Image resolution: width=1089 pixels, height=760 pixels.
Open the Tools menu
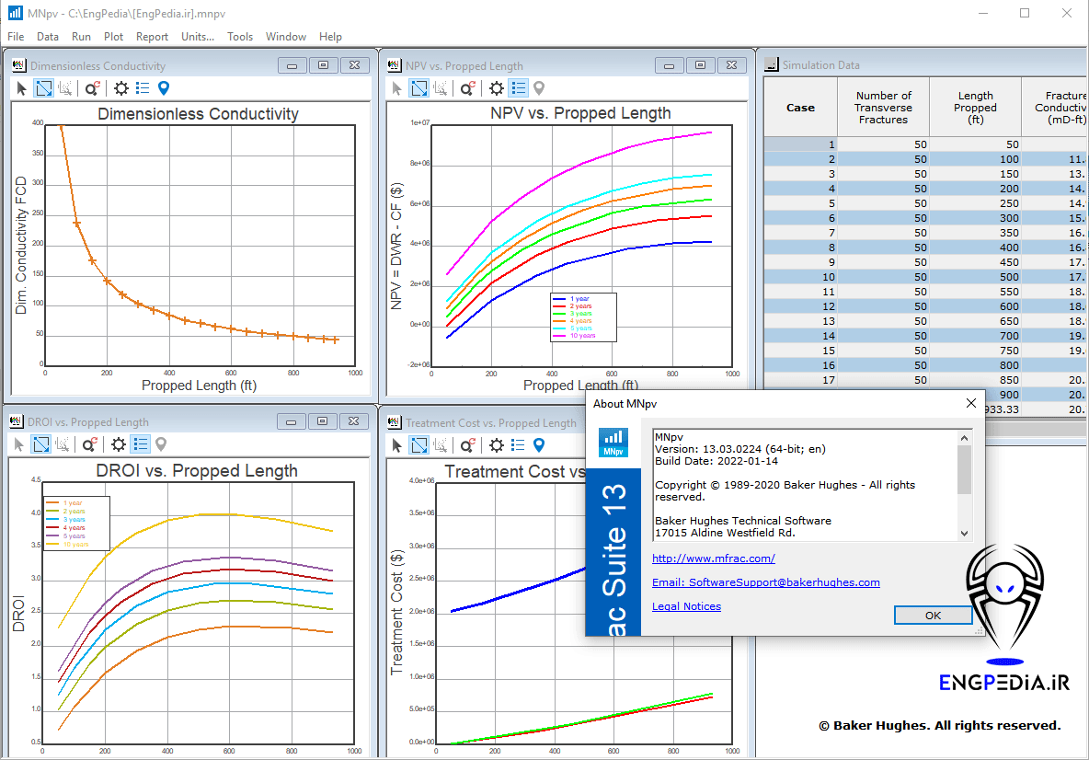pos(240,37)
